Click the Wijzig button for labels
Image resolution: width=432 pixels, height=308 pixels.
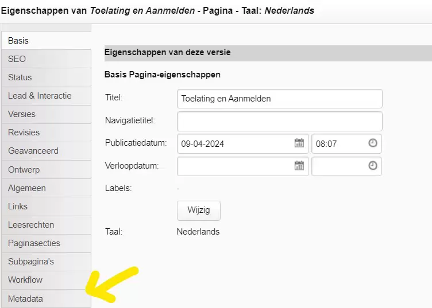[x=198, y=210]
